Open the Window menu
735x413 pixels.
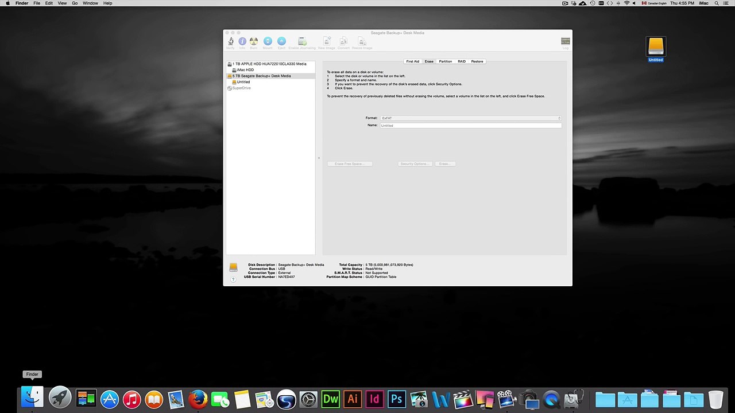pos(90,3)
